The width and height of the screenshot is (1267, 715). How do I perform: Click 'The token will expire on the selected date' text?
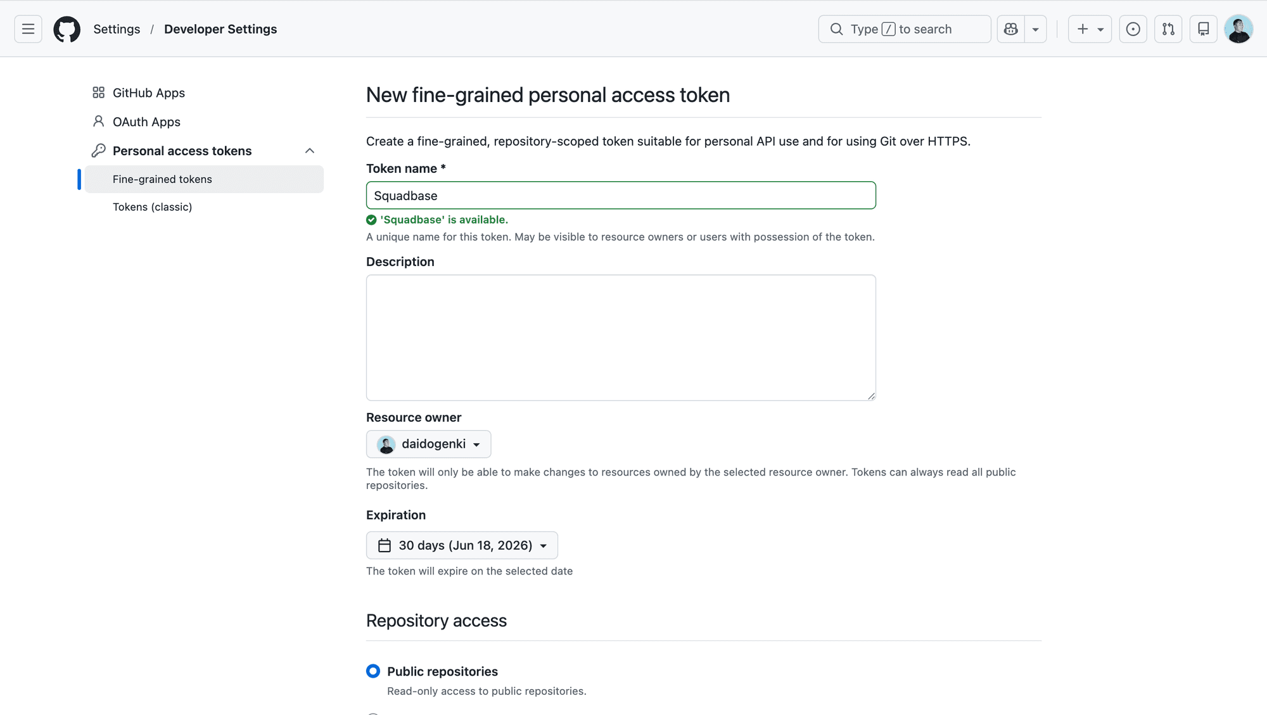point(469,571)
